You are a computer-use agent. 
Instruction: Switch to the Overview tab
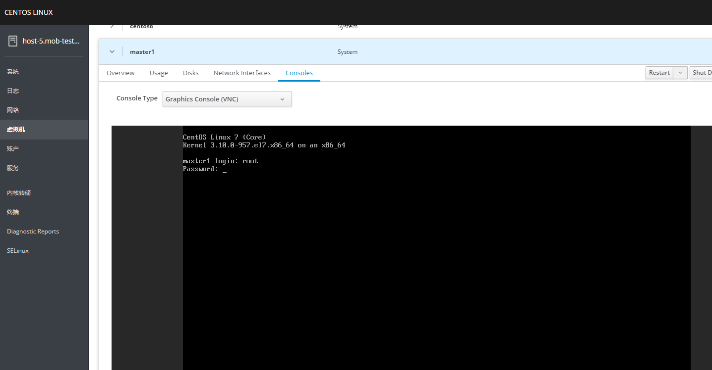click(x=120, y=73)
